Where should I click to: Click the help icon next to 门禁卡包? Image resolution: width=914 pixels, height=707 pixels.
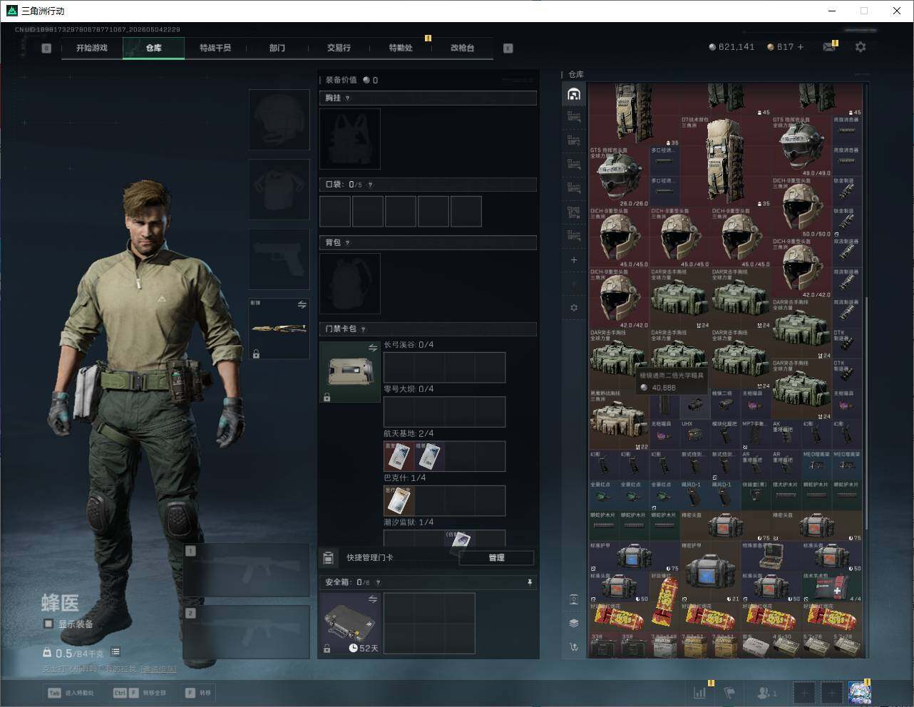coord(364,329)
